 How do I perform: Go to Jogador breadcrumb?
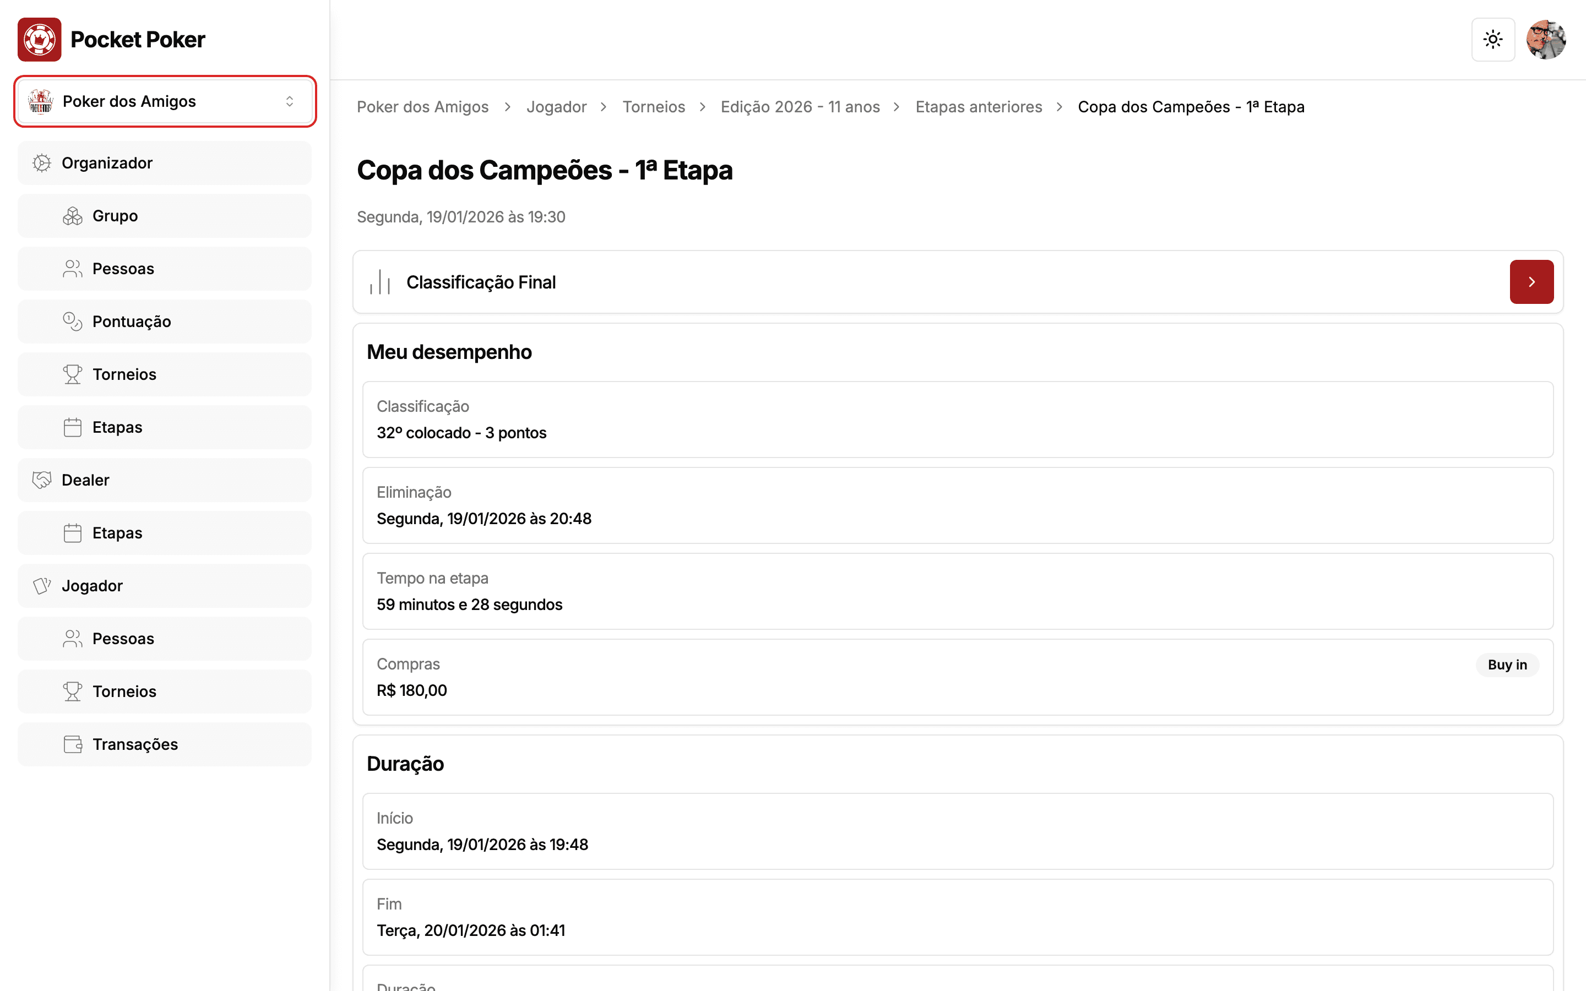[556, 107]
